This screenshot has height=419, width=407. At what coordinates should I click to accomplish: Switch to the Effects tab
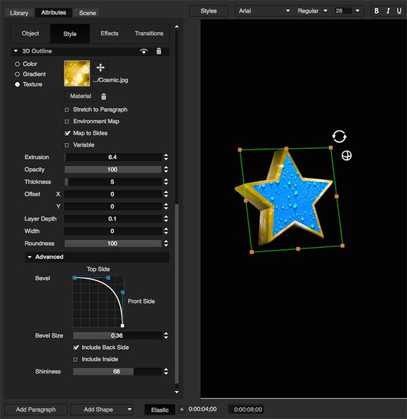(109, 33)
